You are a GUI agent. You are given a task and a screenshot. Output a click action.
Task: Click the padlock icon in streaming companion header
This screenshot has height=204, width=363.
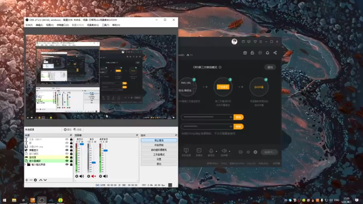(252, 53)
